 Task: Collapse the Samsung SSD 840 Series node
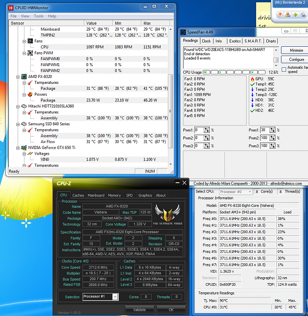(x=18, y=124)
